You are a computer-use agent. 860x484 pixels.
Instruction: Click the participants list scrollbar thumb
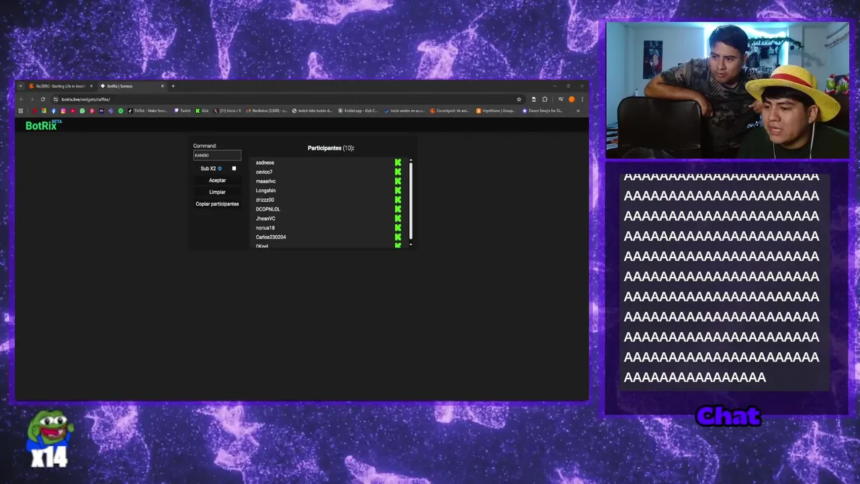pos(411,201)
